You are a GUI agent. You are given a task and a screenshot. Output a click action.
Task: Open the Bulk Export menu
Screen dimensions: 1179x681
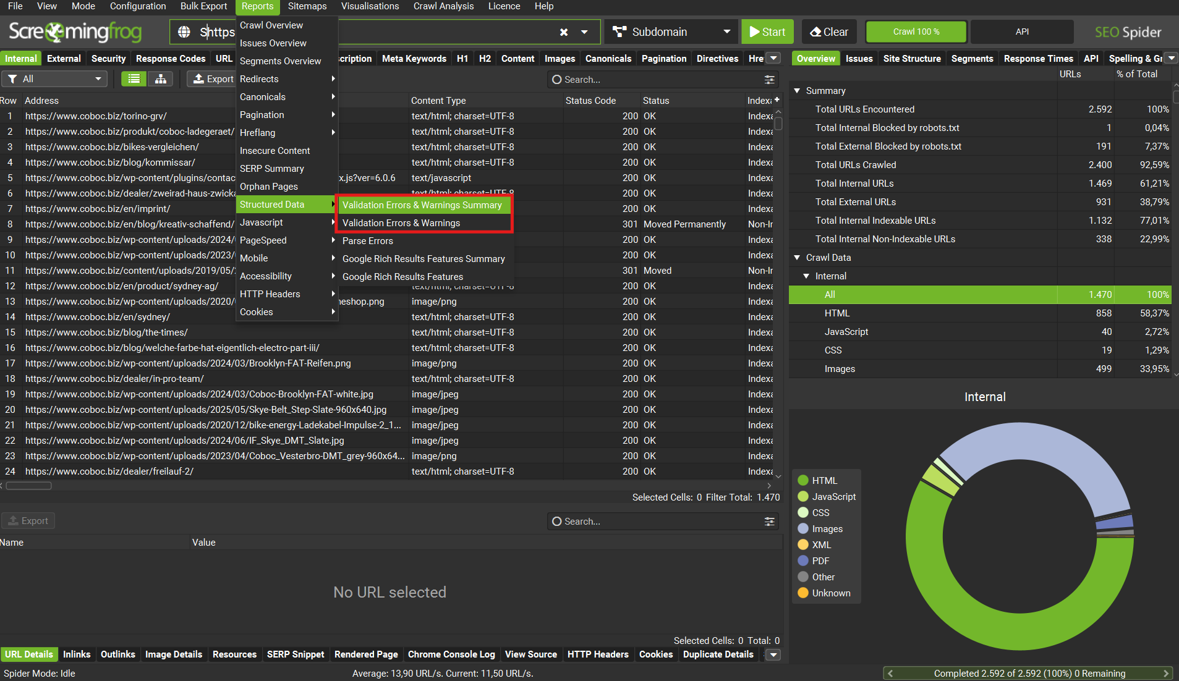tap(203, 6)
